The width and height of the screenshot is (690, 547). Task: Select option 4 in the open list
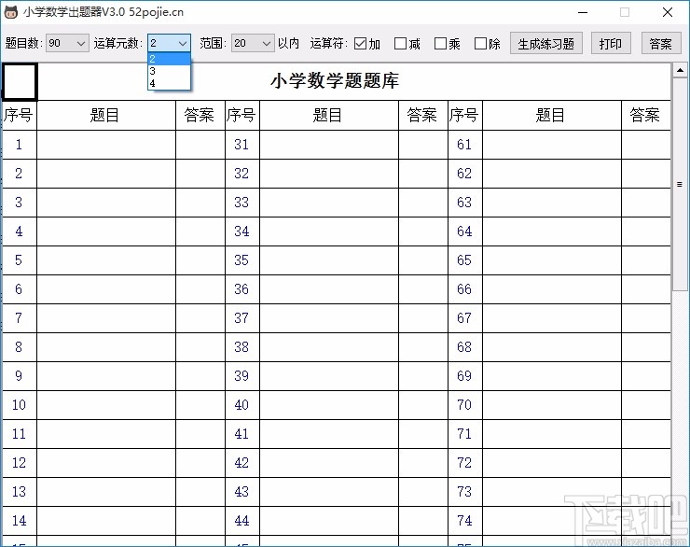click(169, 83)
